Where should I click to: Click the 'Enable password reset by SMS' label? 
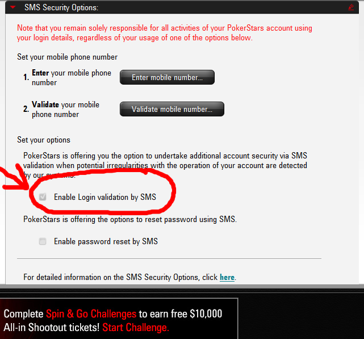pos(106,241)
